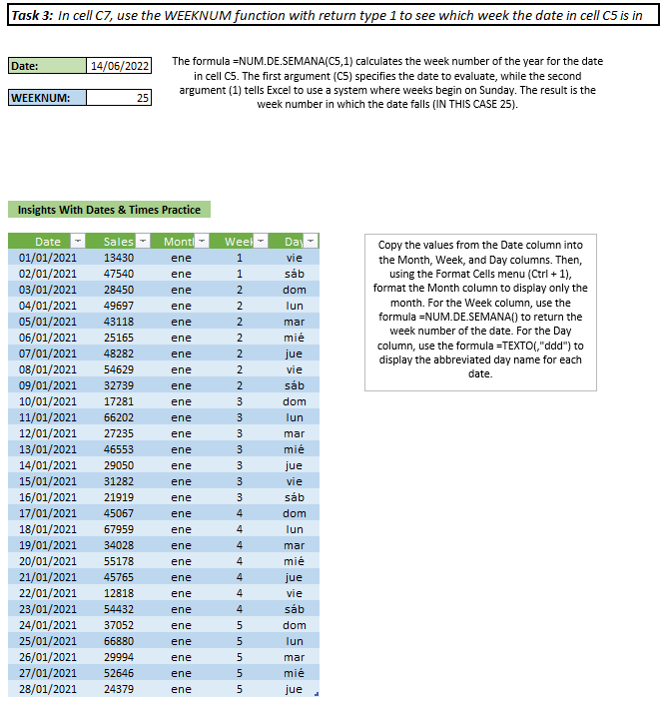Open the Week column filter dropdown

261,242
